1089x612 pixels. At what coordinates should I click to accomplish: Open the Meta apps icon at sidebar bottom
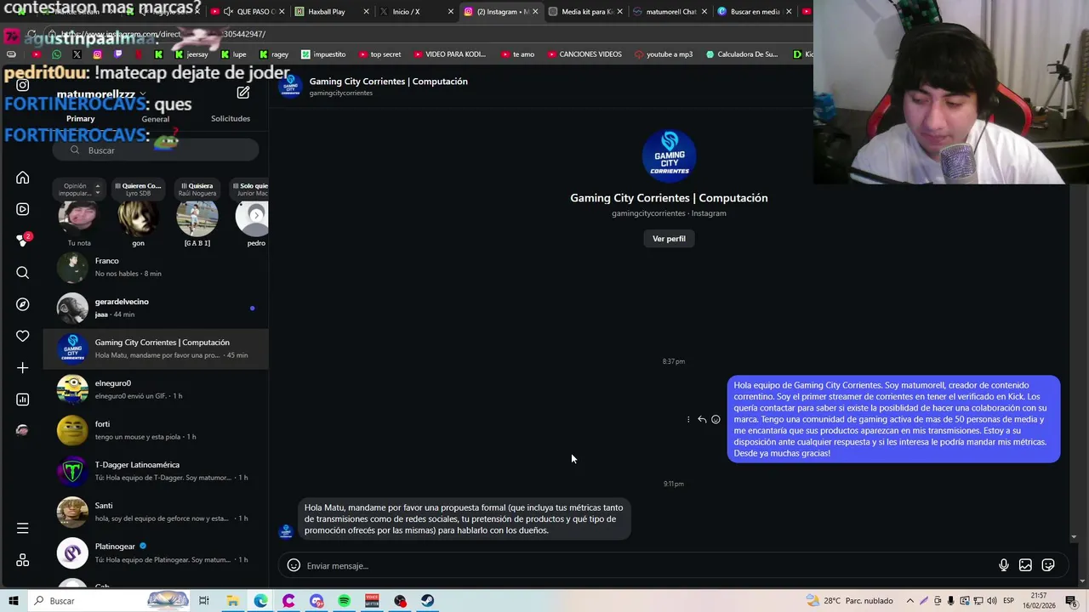coord(23,560)
